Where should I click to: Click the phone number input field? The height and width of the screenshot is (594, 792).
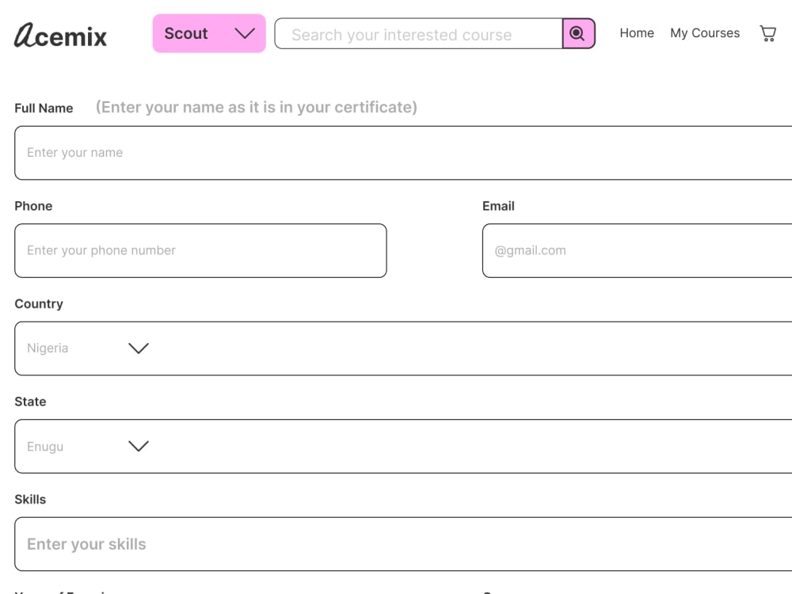coord(200,250)
